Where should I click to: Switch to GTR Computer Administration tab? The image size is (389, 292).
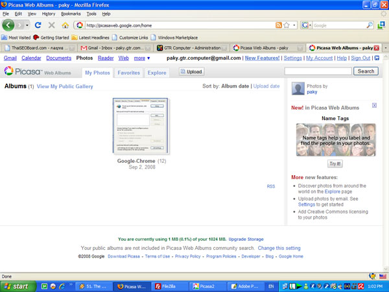(x=191, y=47)
